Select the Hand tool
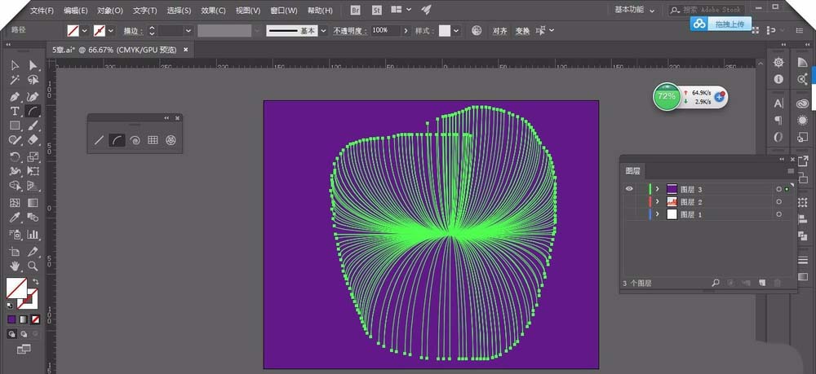This screenshot has width=816, height=374. pyautogui.click(x=15, y=266)
